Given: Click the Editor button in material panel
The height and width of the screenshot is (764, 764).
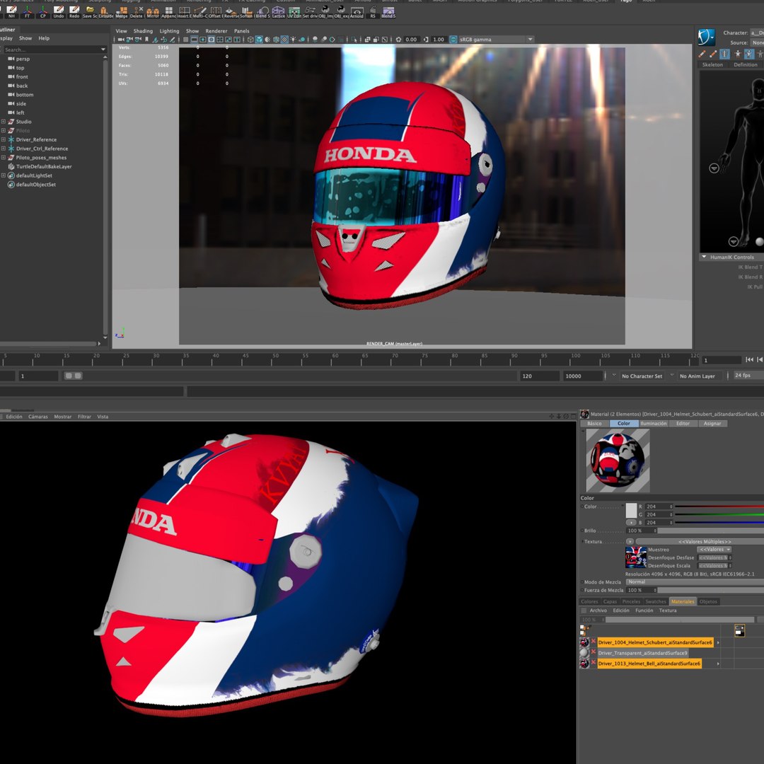Looking at the screenshot, I should click(683, 424).
